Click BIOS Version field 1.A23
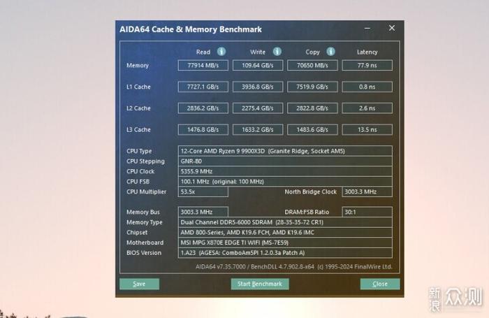The width and height of the screenshot is (489, 318). point(285,253)
